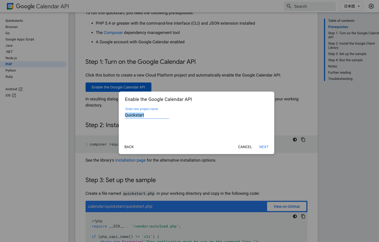The width and height of the screenshot is (379, 242).
Task: Copy the quickstart.php code sample
Action: pos(303,216)
